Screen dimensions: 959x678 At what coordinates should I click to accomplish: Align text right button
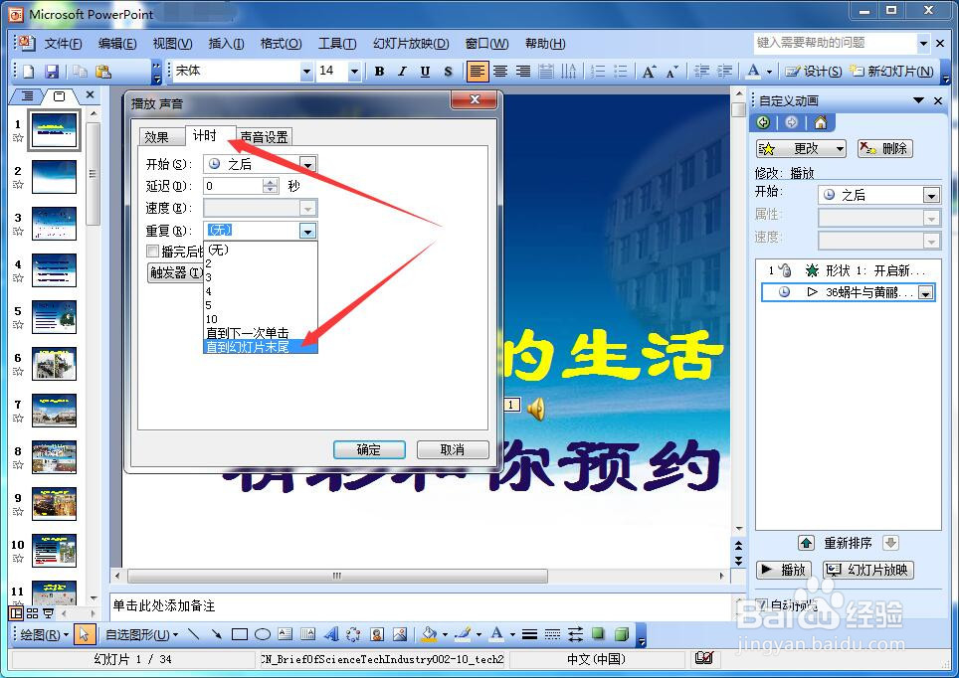click(x=523, y=72)
